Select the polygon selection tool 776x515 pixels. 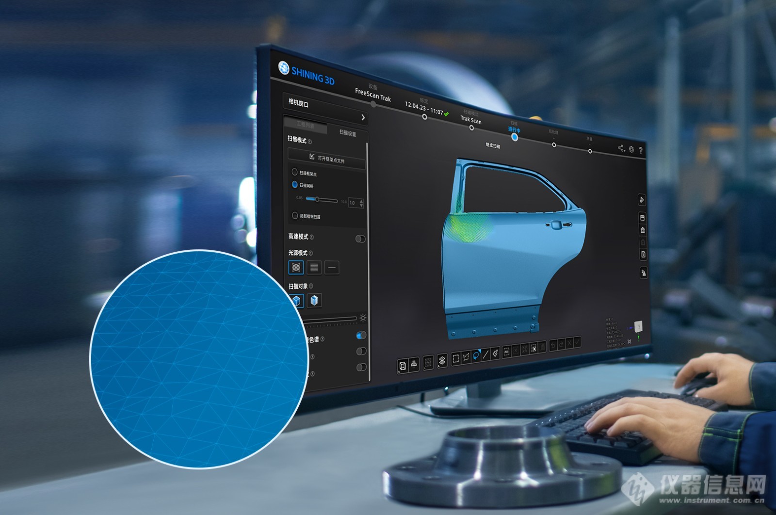point(466,357)
